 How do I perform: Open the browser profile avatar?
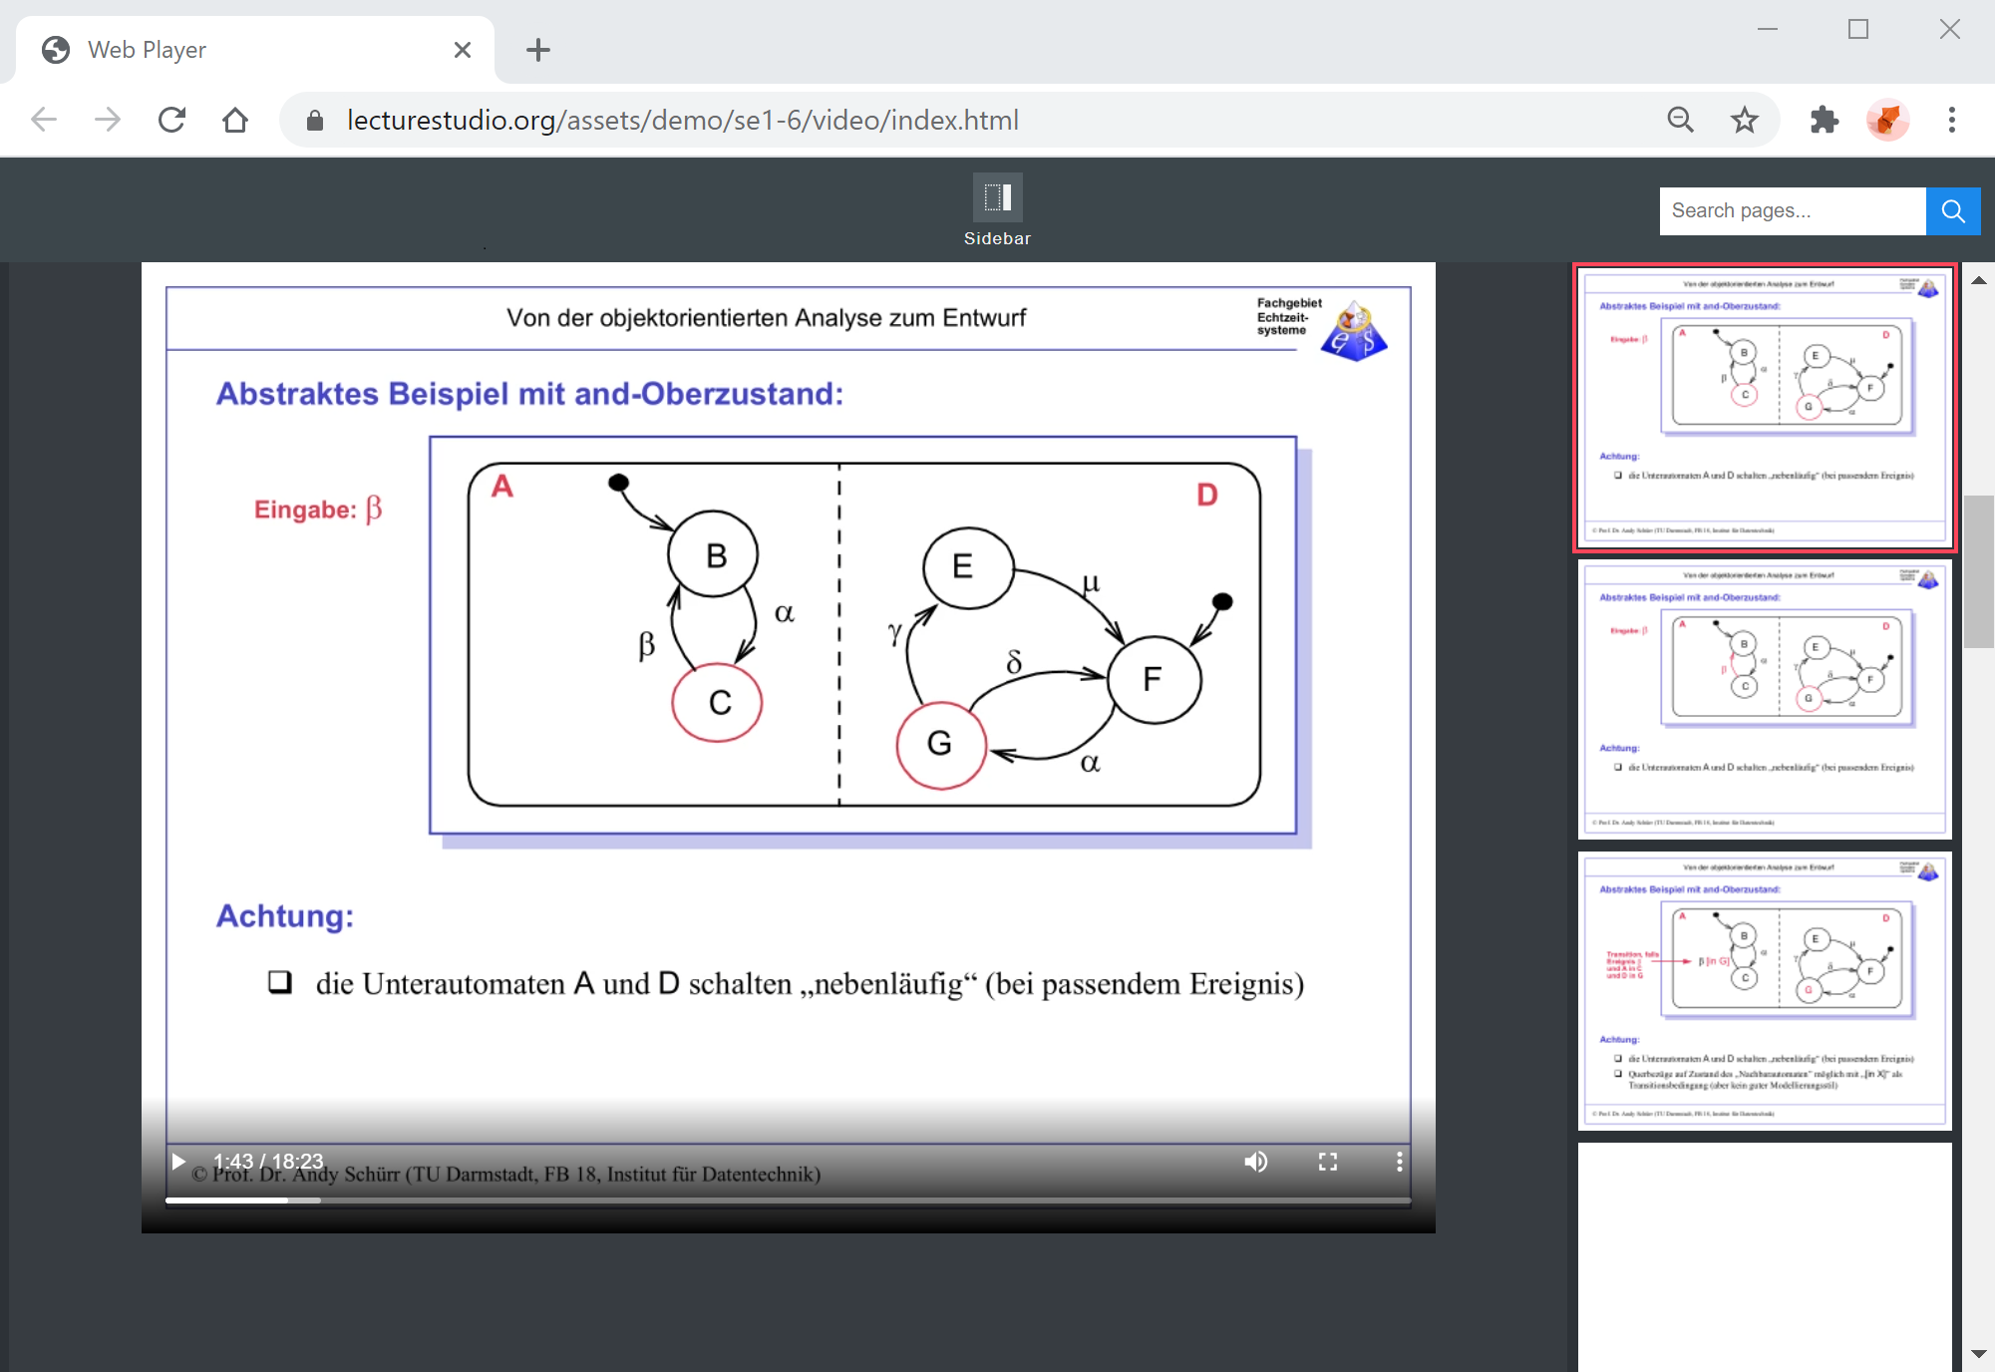click(x=1887, y=121)
